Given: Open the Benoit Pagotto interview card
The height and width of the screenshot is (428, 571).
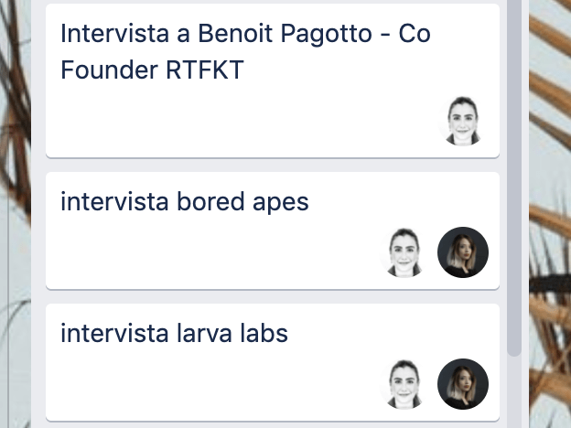Looking at the screenshot, I should point(273,80).
